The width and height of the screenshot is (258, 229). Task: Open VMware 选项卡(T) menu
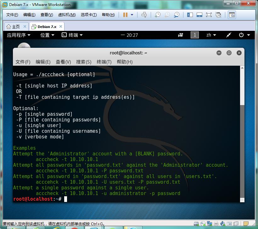89,15
